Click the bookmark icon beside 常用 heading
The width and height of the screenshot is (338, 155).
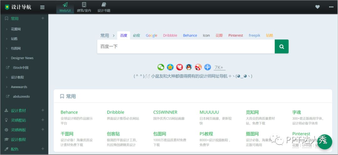(x=62, y=96)
